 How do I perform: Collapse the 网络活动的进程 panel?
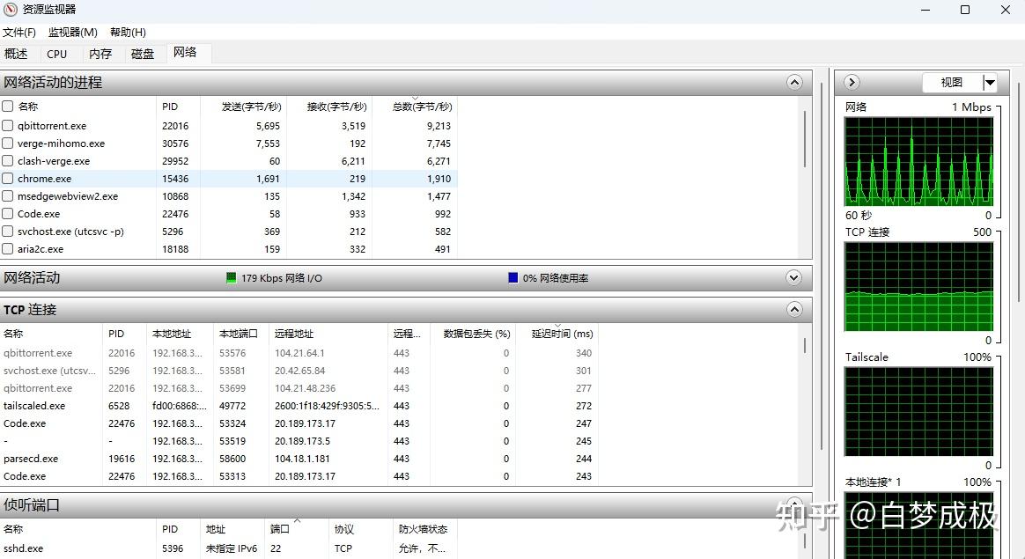click(x=794, y=81)
